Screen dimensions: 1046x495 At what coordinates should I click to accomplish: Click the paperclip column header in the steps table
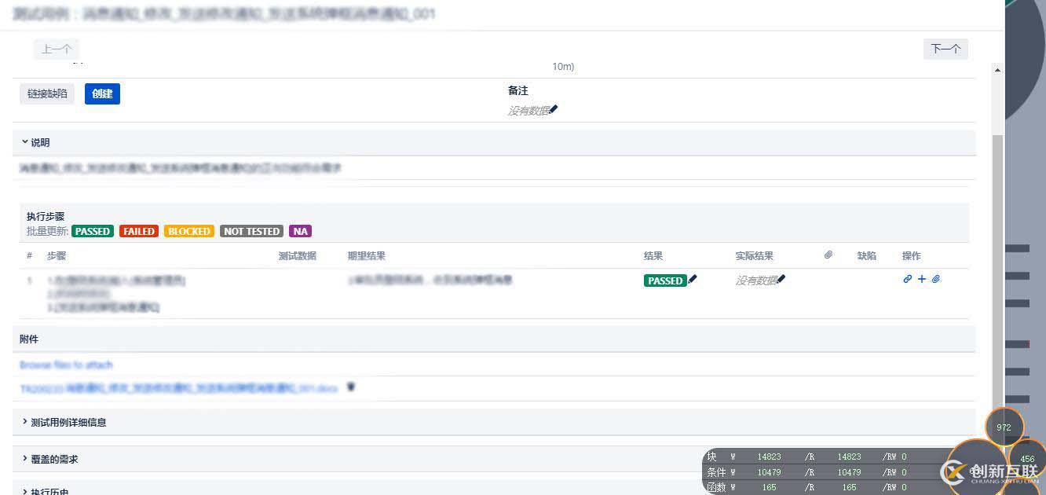(x=828, y=255)
